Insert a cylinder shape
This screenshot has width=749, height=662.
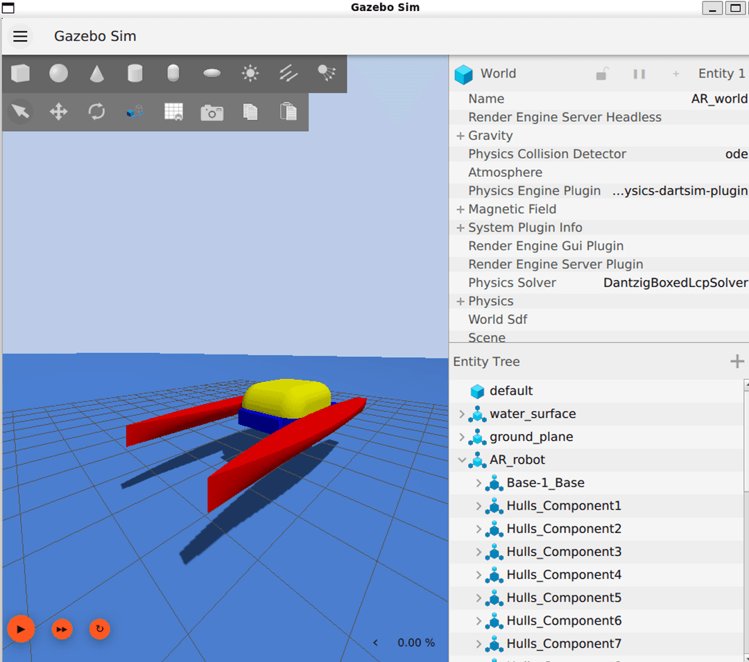135,73
